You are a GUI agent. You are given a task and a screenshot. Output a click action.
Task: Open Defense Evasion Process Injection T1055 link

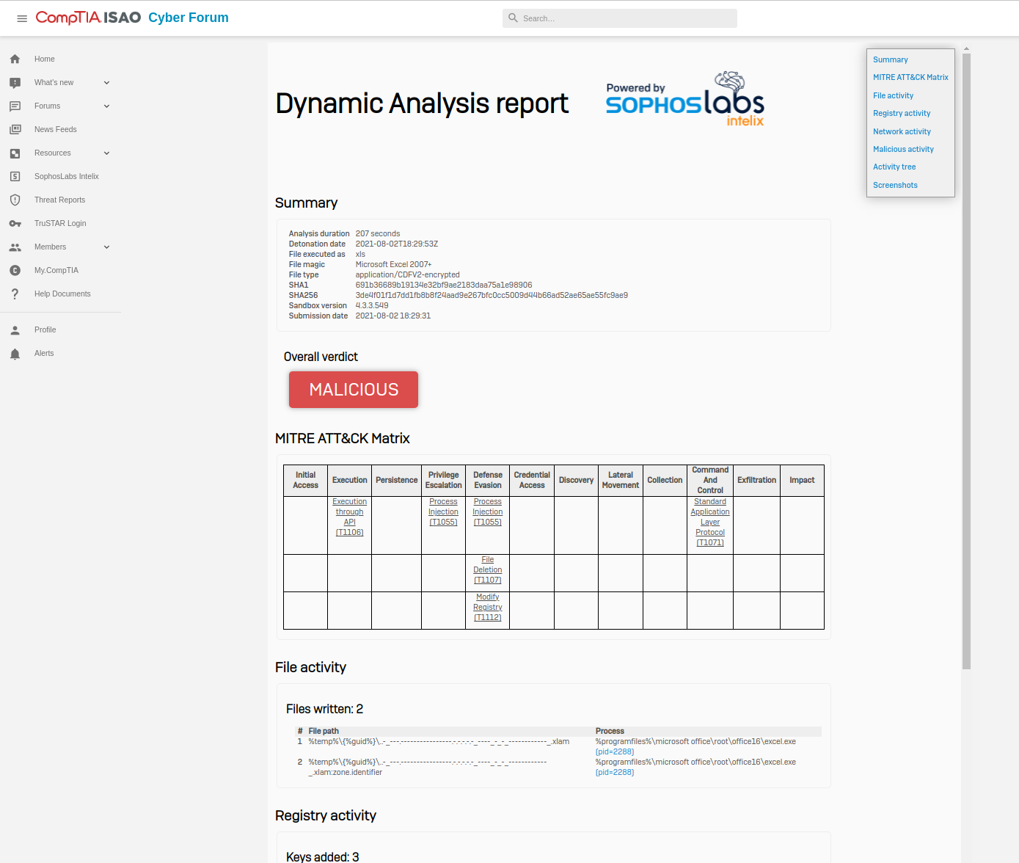pos(488,512)
